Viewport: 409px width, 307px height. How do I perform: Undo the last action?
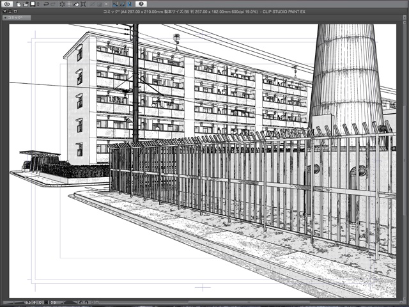46,4
